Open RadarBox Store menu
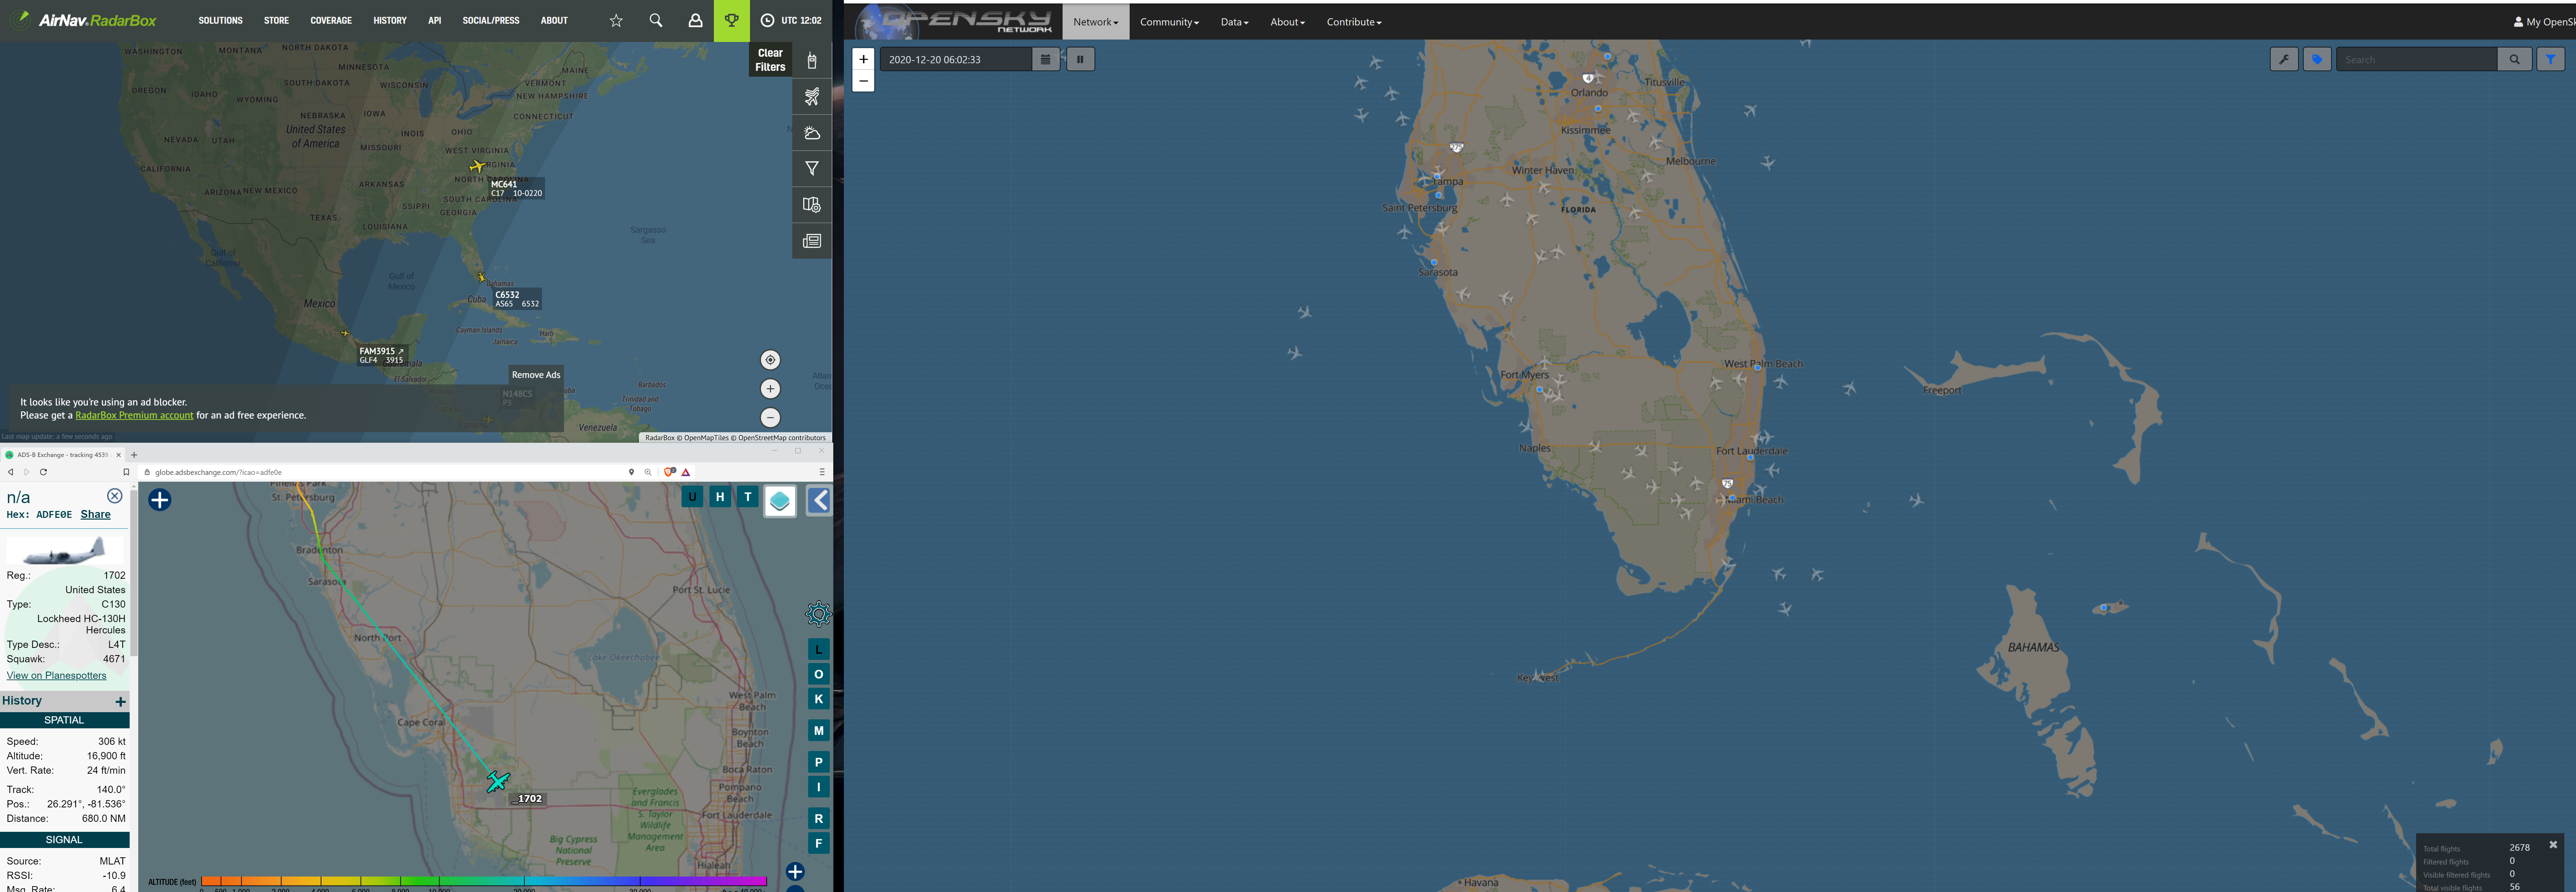Viewport: 2576px width, 892px height. pyautogui.click(x=276, y=20)
